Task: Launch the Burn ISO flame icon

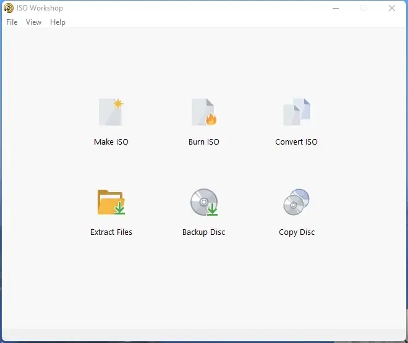Action: click(x=204, y=112)
